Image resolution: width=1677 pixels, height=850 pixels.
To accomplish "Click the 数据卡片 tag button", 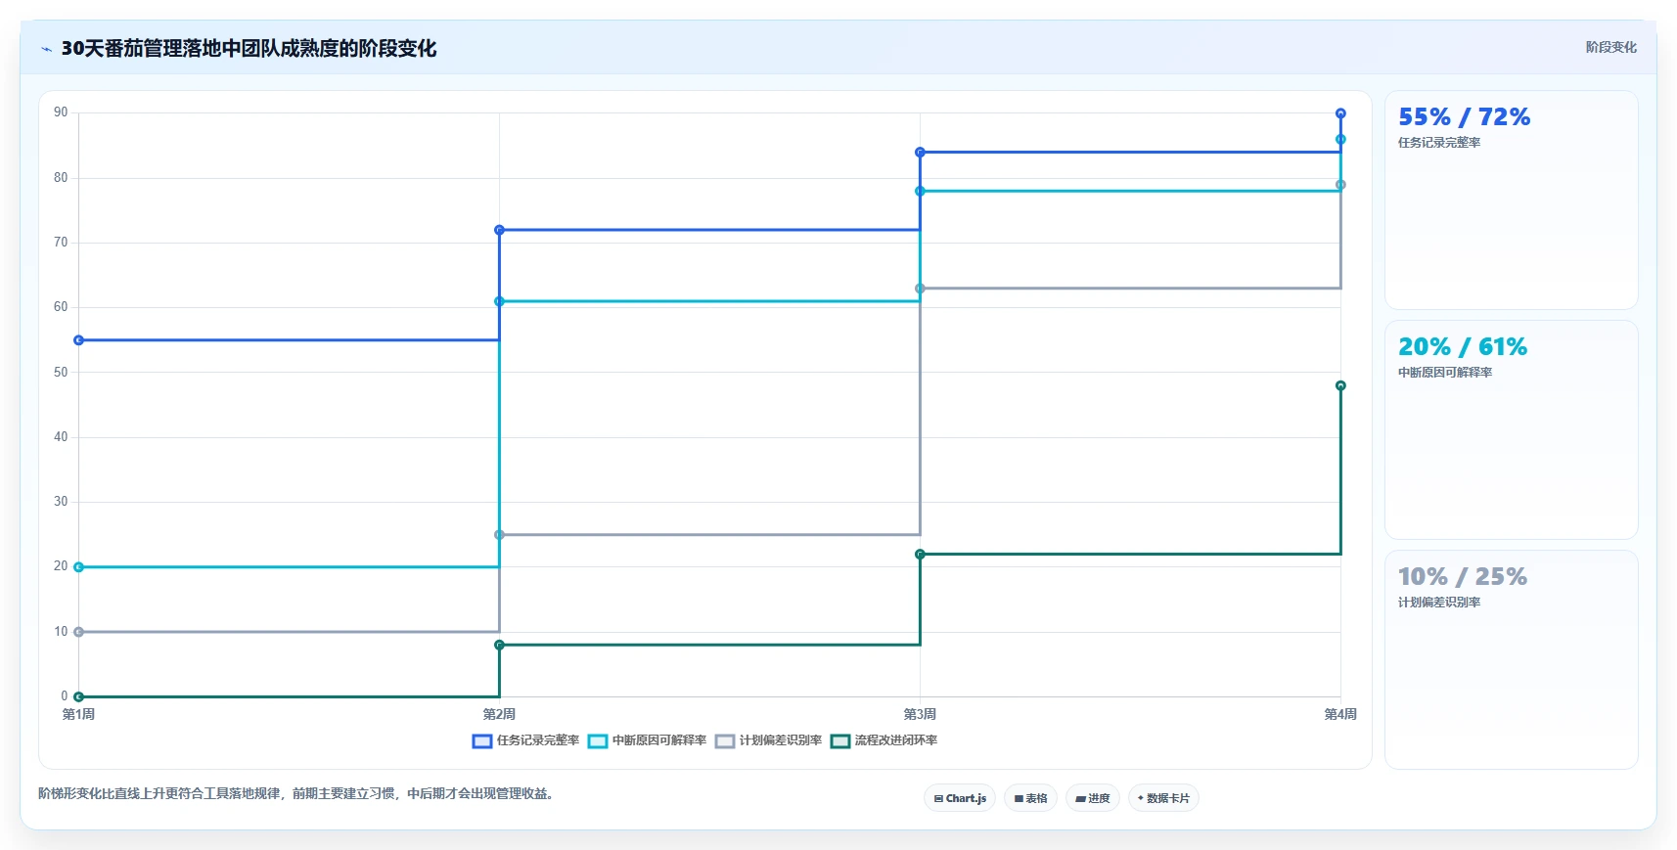I will click(x=1163, y=798).
